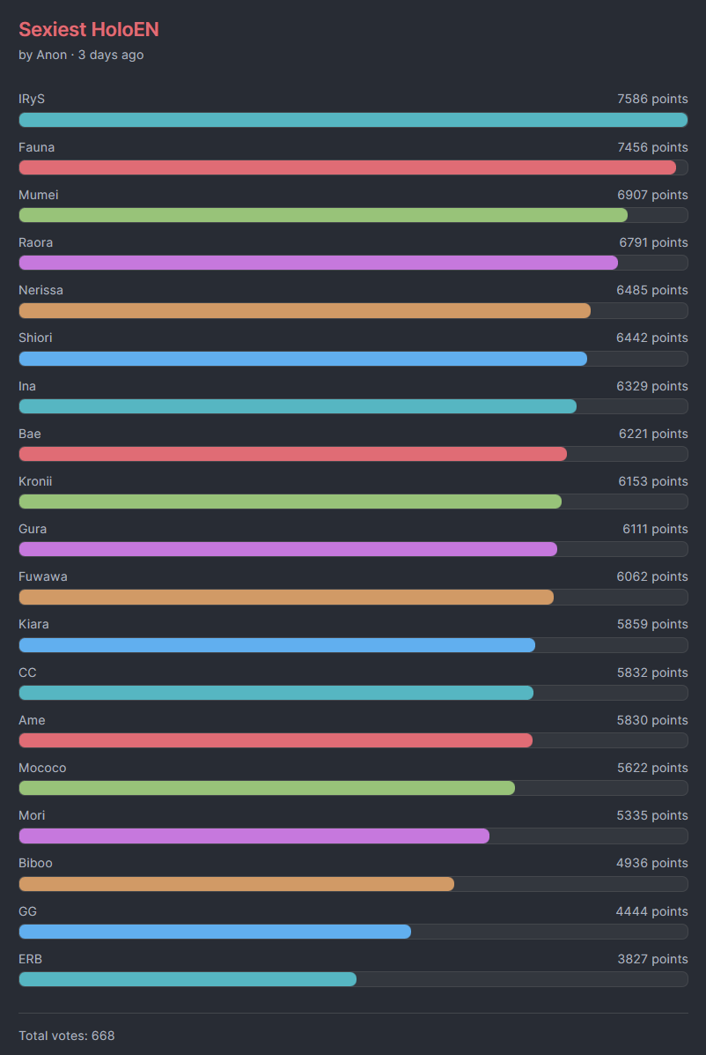Click the '4936 points' value

point(652,863)
